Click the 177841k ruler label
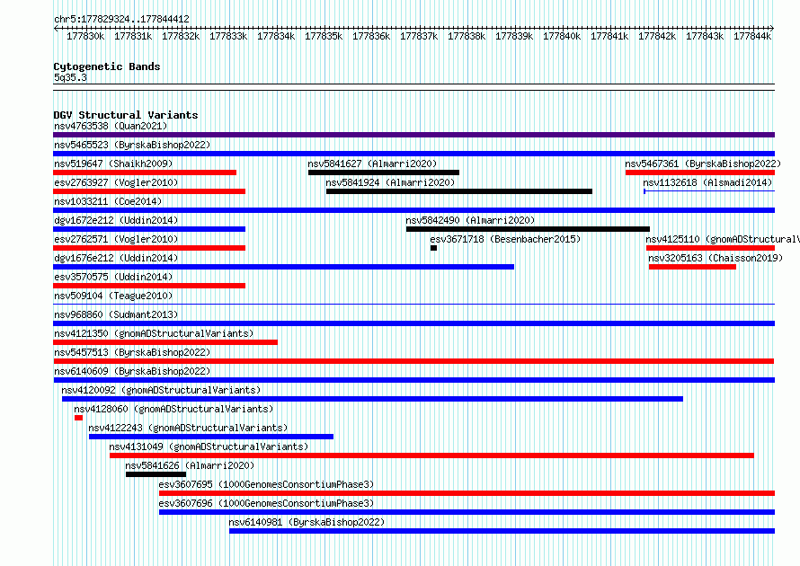The width and height of the screenshot is (800, 566). coord(609,36)
